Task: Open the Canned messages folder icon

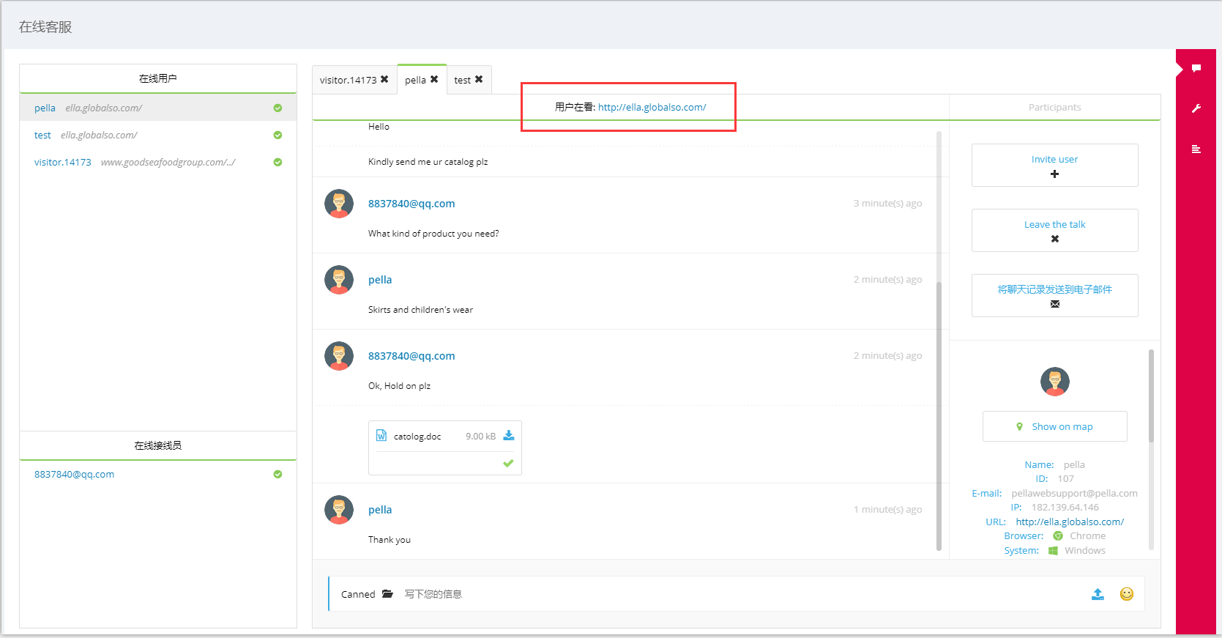Action: [x=387, y=594]
